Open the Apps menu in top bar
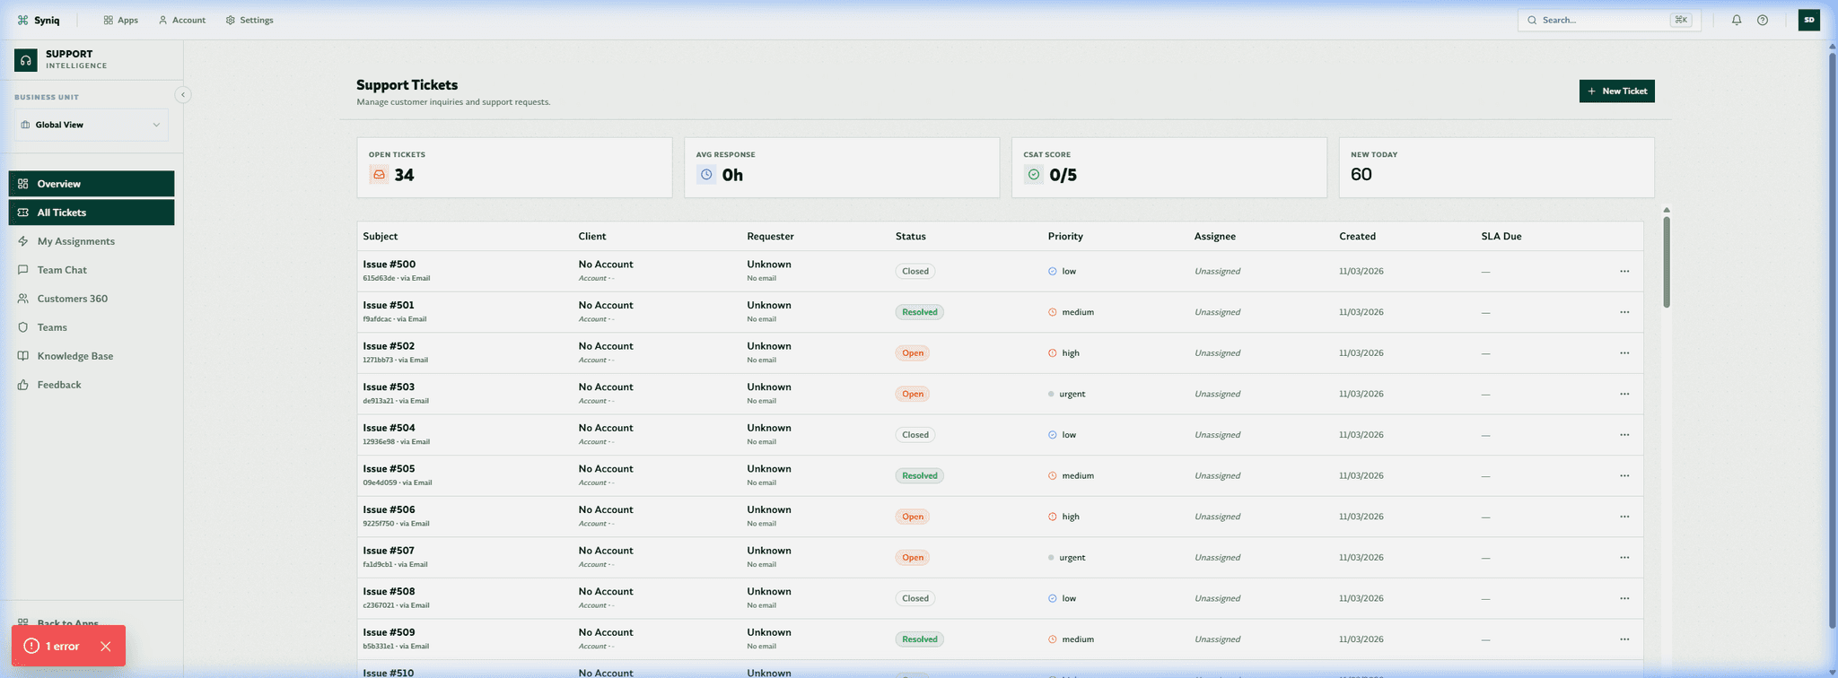The image size is (1838, 678). coord(121,20)
